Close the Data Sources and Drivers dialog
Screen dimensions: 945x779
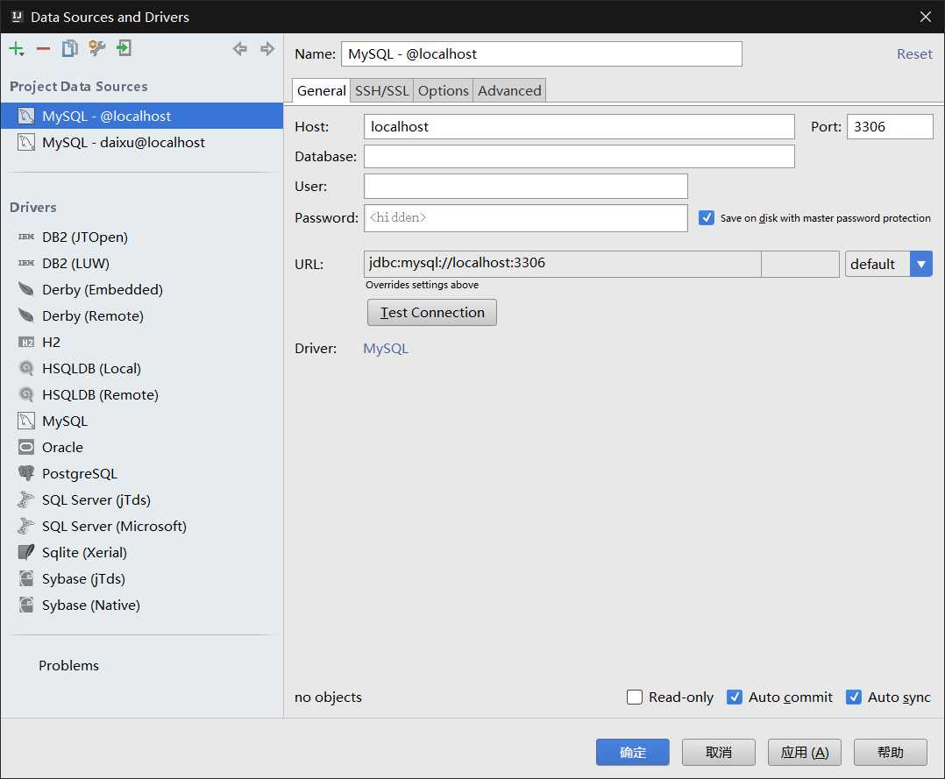coord(926,17)
